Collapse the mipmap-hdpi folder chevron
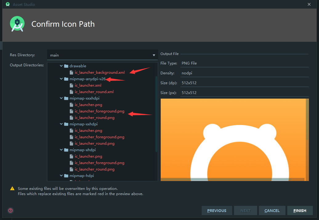Viewport: 319px width, 220px height. point(61,175)
